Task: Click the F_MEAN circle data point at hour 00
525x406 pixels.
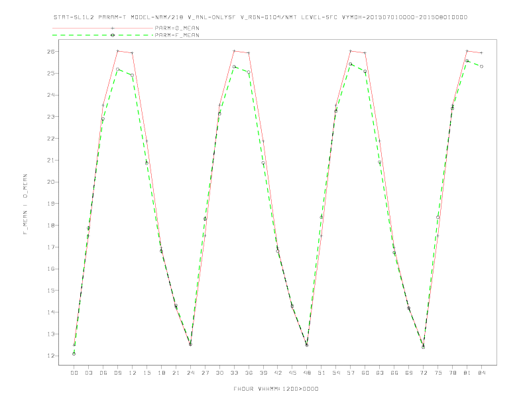Action: pyautogui.click(x=74, y=354)
